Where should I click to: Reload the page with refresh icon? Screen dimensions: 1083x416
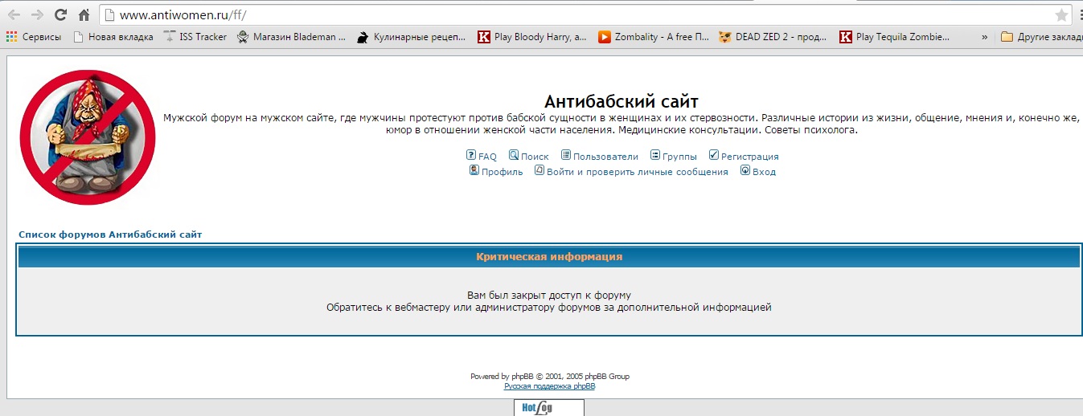(x=60, y=14)
